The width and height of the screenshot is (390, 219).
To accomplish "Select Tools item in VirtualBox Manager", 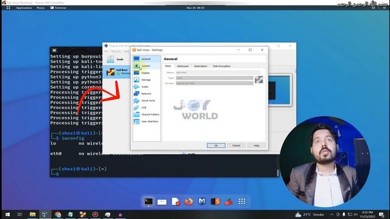I will click(x=116, y=60).
